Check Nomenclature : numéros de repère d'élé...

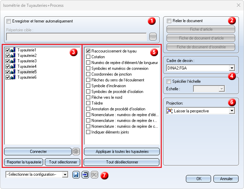(88, 115)
